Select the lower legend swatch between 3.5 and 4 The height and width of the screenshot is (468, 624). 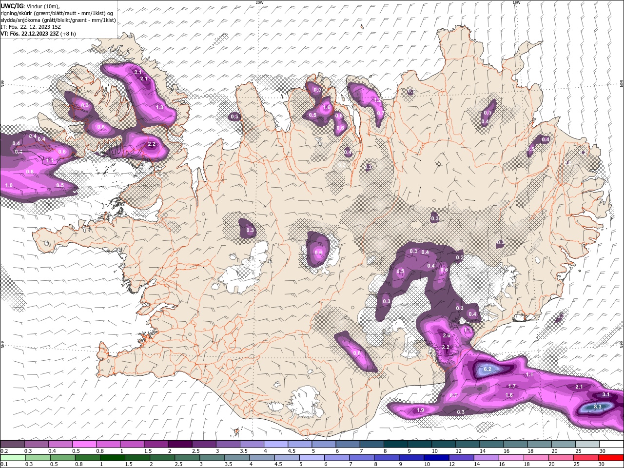pos(236,457)
